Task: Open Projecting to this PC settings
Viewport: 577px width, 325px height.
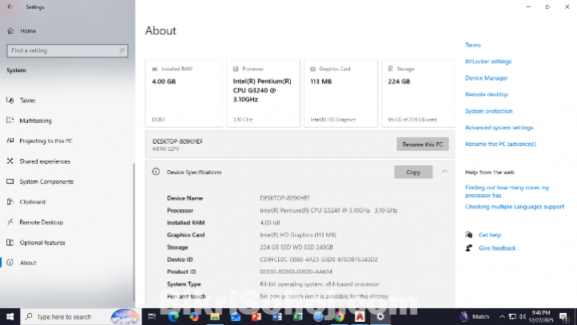Action: [x=46, y=141]
